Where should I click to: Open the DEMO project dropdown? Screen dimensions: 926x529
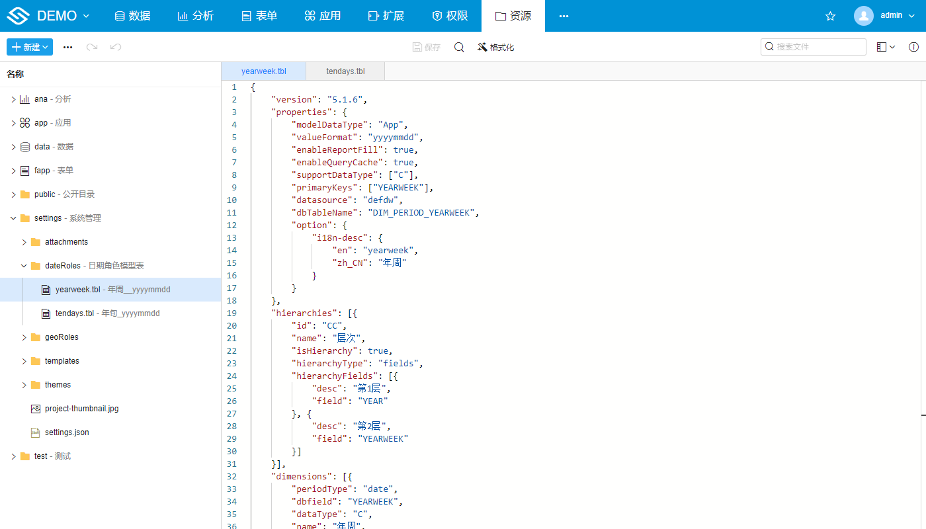pyautogui.click(x=63, y=16)
